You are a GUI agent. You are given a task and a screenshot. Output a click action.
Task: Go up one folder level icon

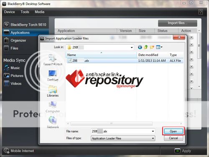(146, 47)
